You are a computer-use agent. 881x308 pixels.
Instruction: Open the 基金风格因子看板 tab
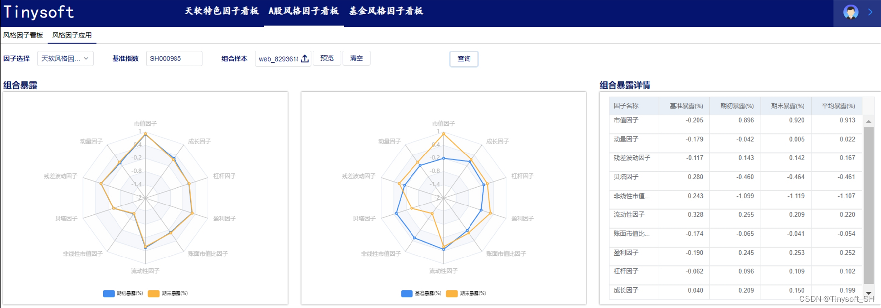point(386,11)
